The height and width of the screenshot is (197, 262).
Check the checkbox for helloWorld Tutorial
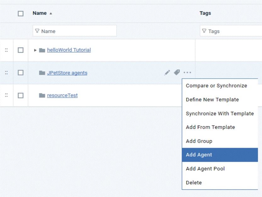pyautogui.click(x=20, y=50)
